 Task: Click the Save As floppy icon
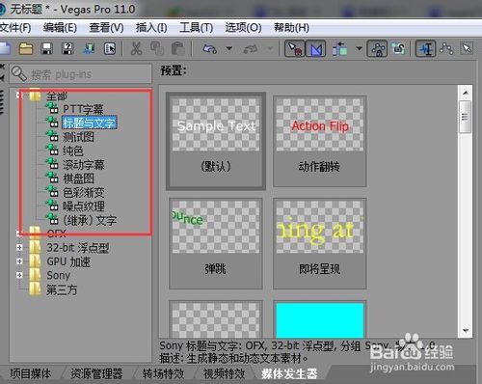67,49
